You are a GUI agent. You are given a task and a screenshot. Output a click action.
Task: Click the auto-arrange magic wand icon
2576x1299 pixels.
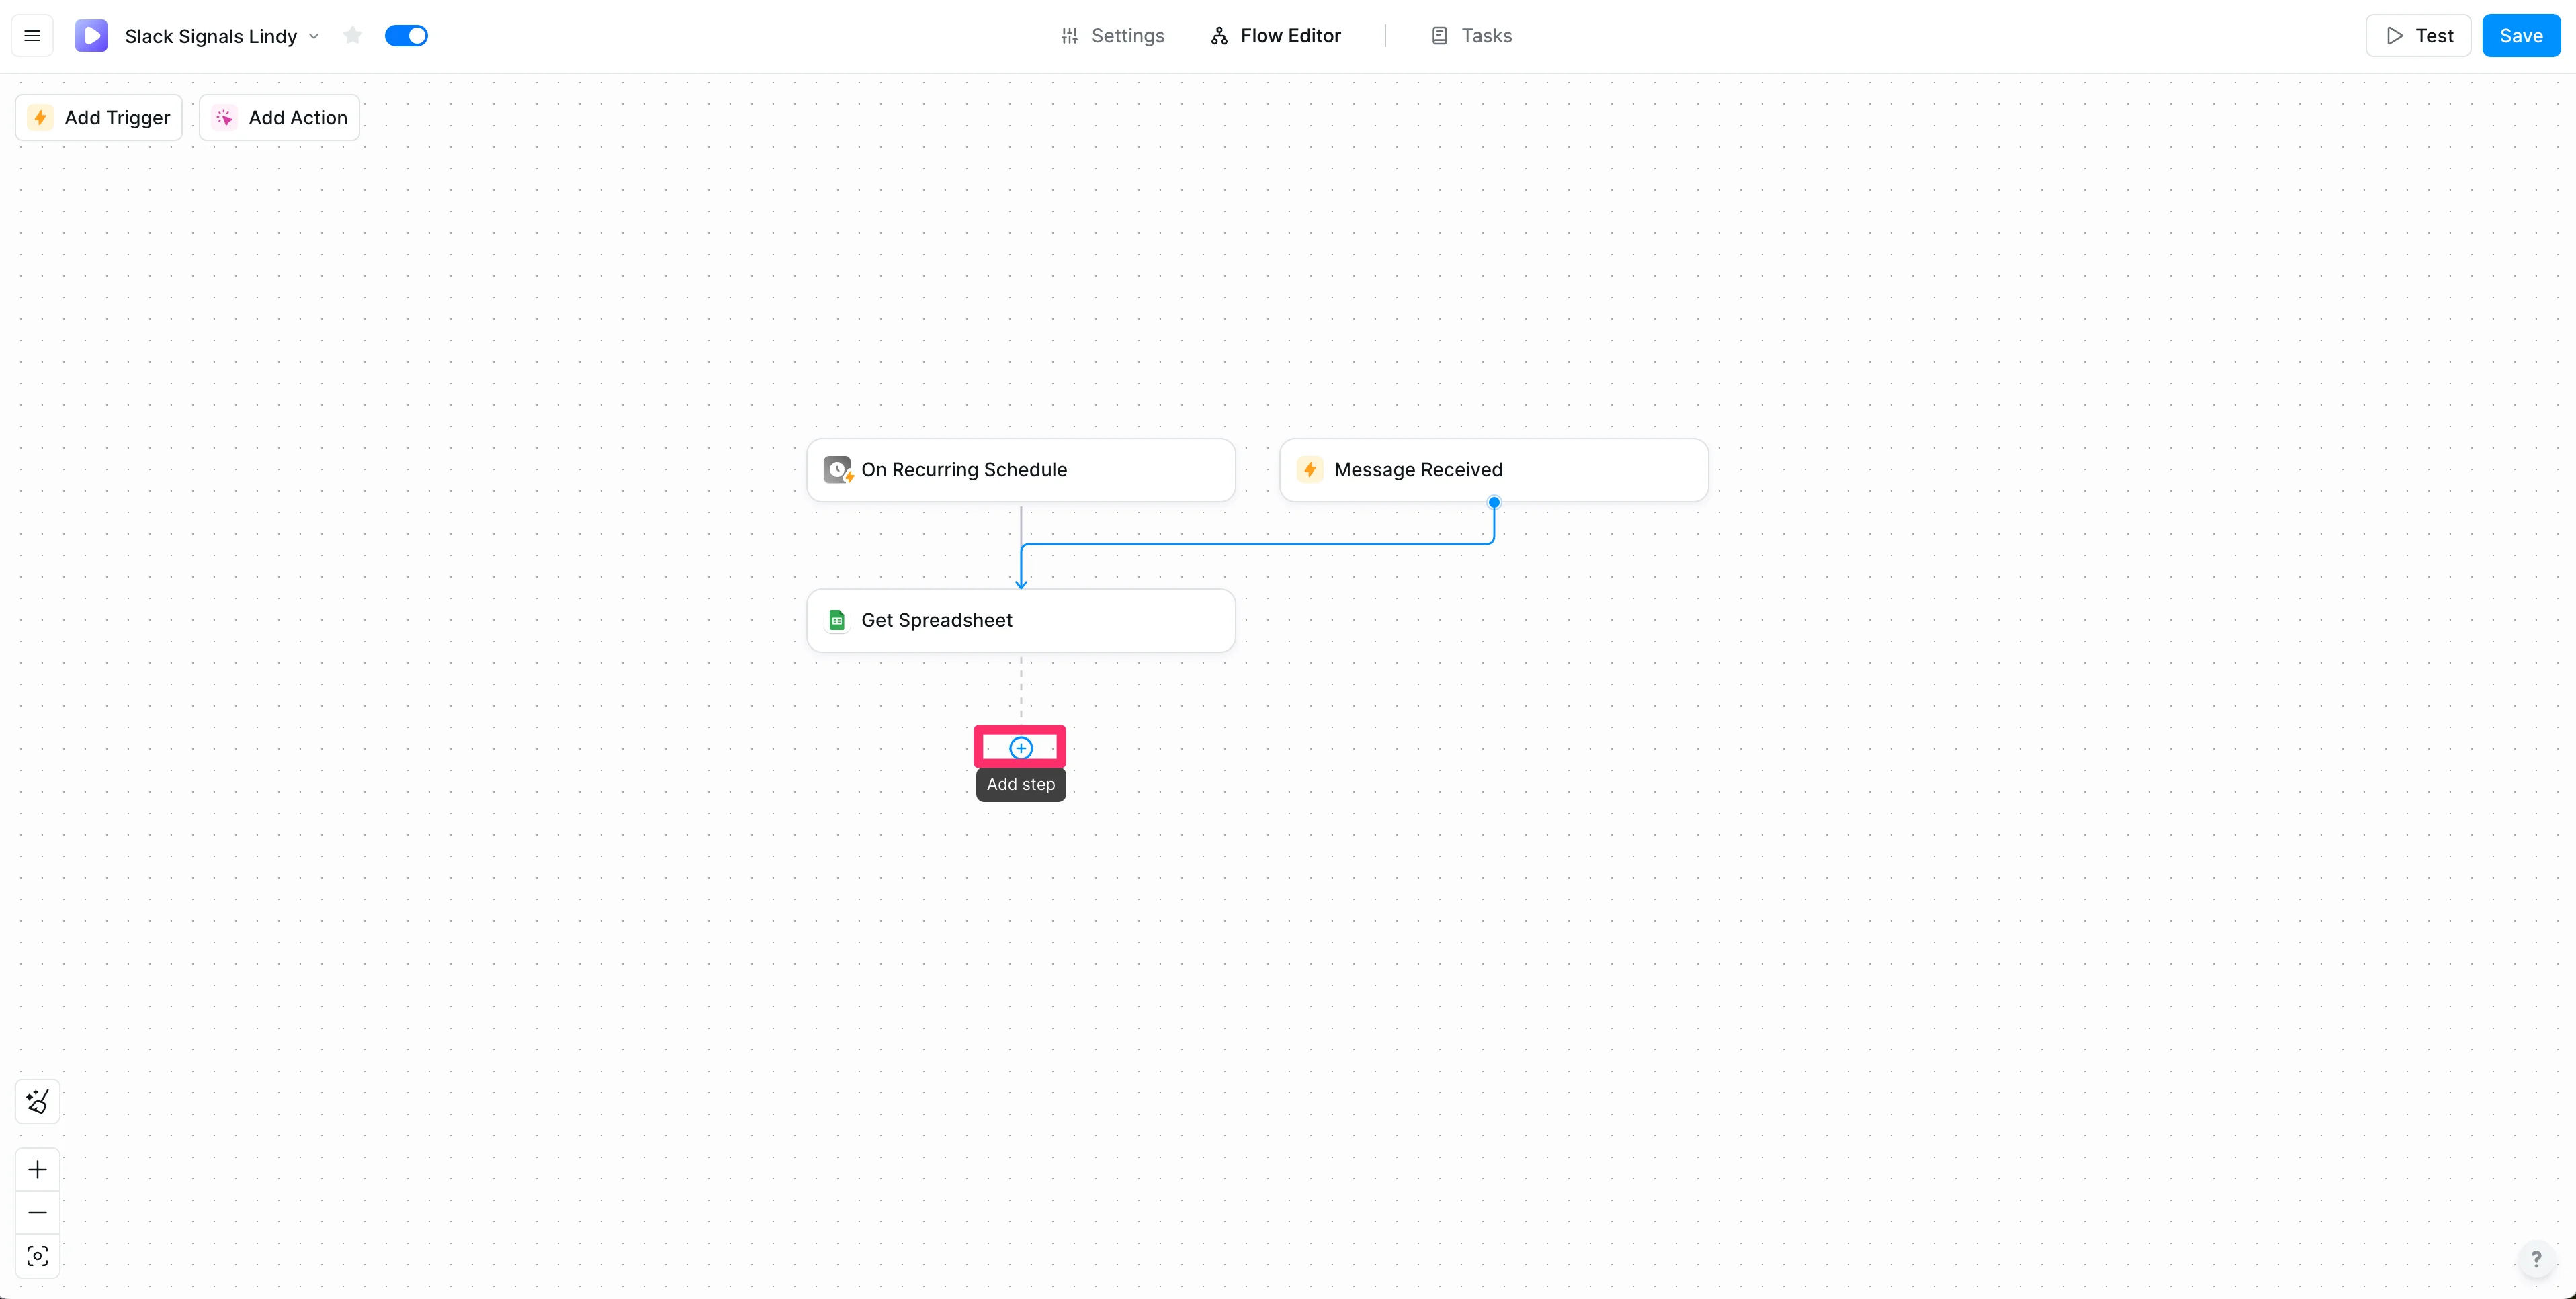(38, 1101)
